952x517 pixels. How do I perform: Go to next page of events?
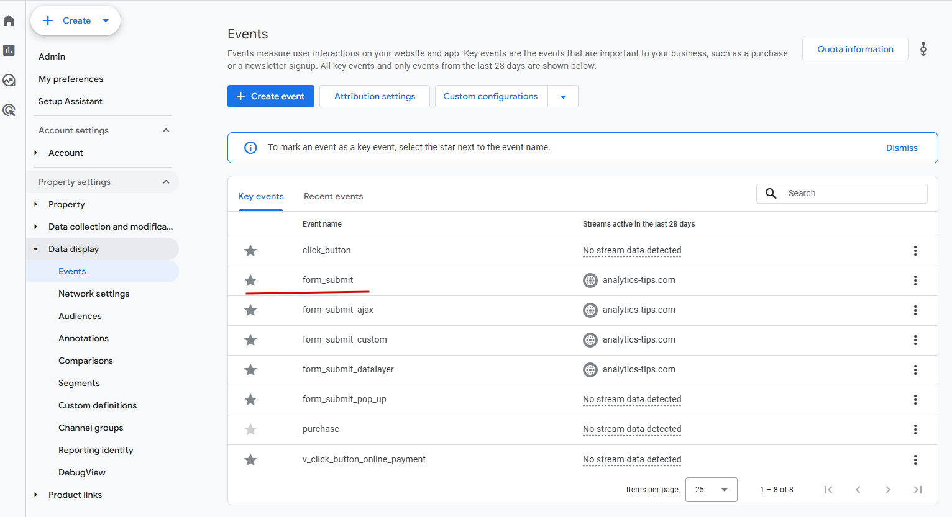[887, 490]
